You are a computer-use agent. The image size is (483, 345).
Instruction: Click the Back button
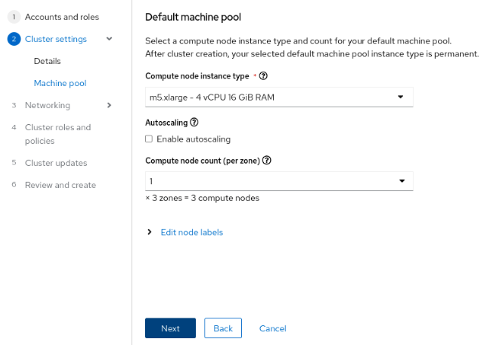click(x=223, y=328)
